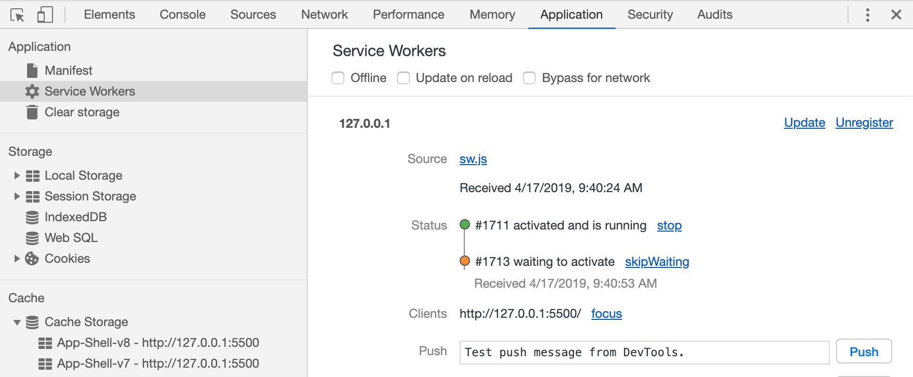The image size is (913, 377).
Task: Enable the Offline checkbox
Action: [338, 78]
